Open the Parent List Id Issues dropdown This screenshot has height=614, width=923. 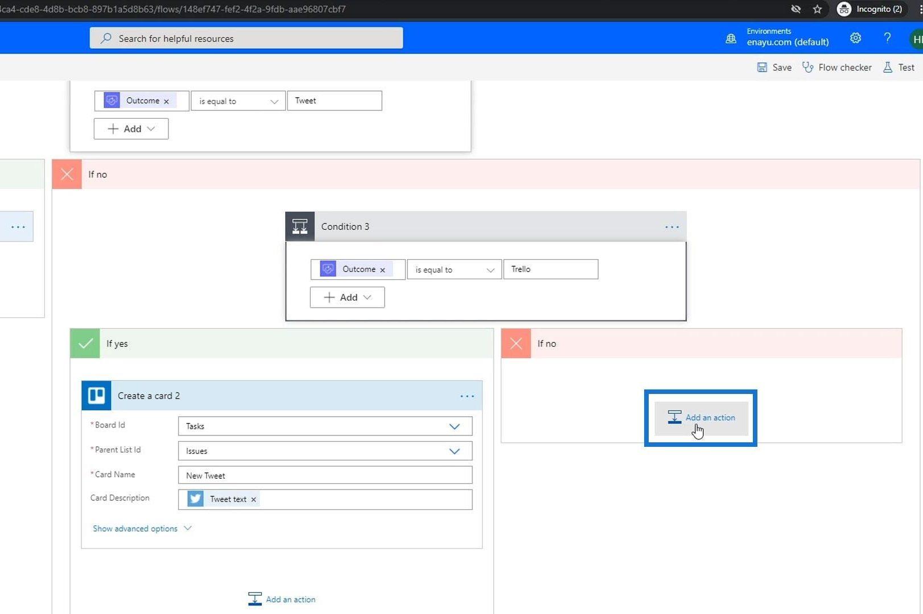[325, 451]
